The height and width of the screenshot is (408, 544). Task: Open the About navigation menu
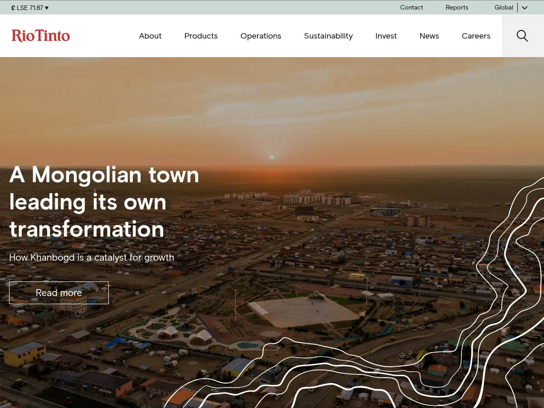coord(150,36)
